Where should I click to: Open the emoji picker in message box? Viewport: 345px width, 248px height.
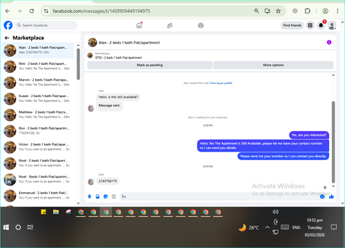point(322,196)
